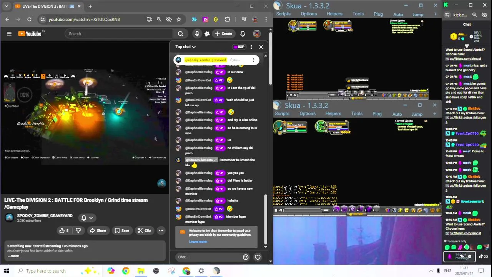Open File Explorer from the taskbar
The height and width of the screenshot is (277, 492).
point(141,271)
